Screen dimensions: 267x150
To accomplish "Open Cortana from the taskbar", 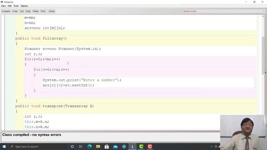I will pyautogui.click(x=72, y=146).
